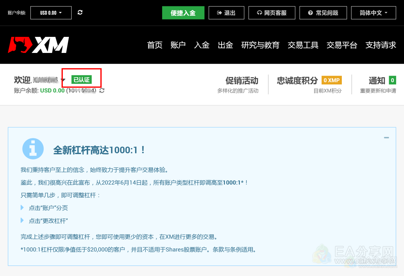Refresh icon beside account number
Image resolution: width=404 pixels, height=276 pixels.
coord(102,91)
